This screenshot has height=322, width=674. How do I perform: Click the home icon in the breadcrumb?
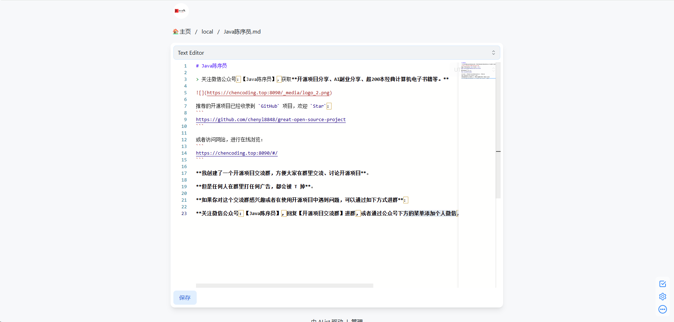click(x=175, y=32)
